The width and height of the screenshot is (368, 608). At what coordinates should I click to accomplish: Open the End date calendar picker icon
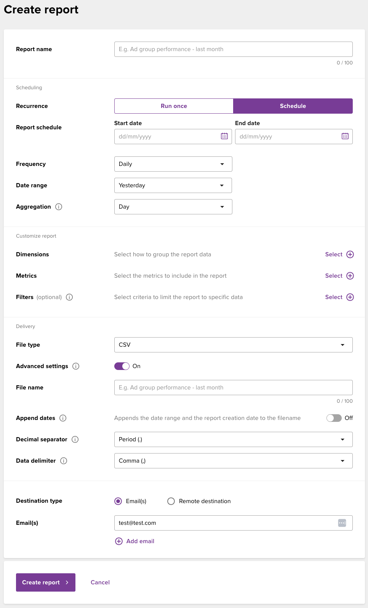click(x=345, y=136)
